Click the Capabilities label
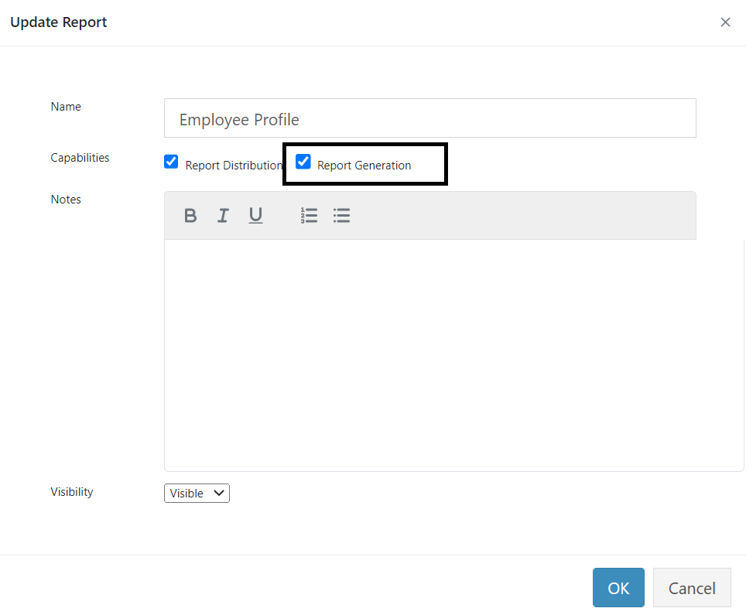The width and height of the screenshot is (756, 615). [x=80, y=157]
